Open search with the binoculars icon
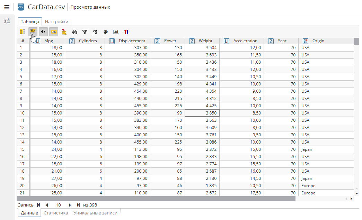This screenshot has height=220, width=362. pos(74,32)
